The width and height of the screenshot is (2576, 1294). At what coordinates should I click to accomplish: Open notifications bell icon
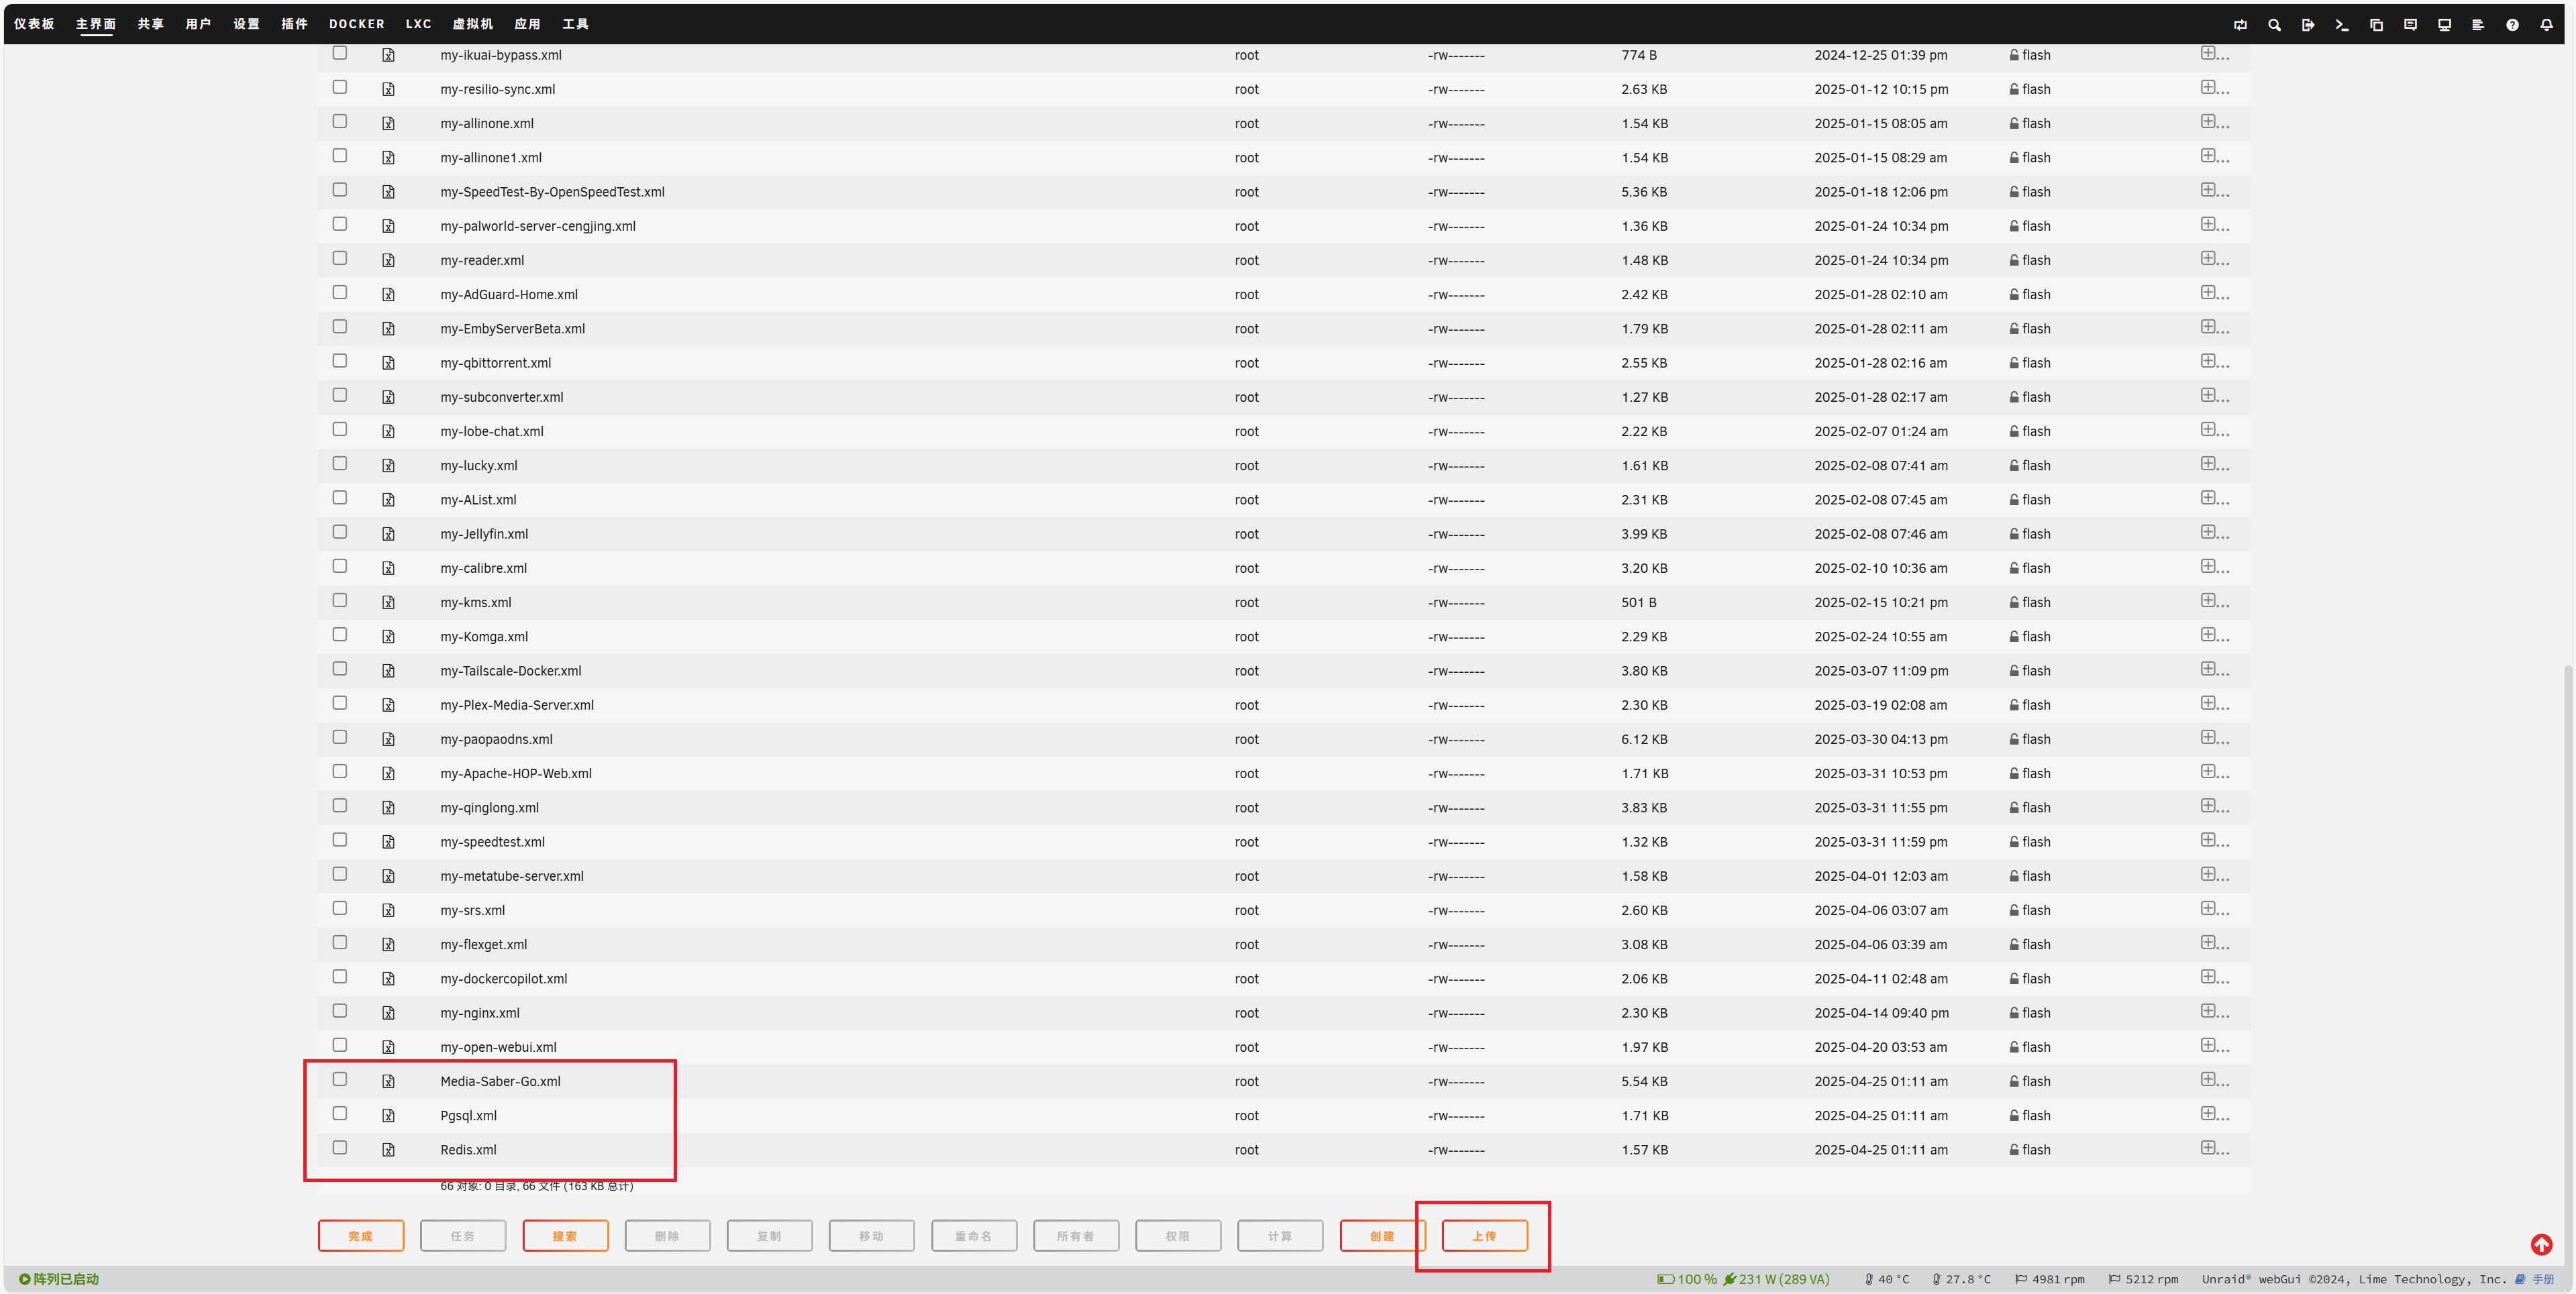point(2546,25)
